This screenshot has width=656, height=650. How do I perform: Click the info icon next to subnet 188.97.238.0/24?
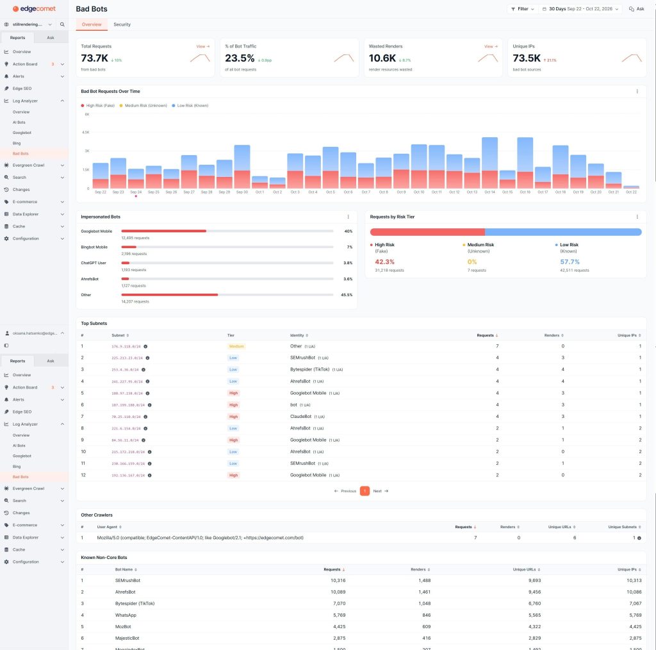coord(148,394)
